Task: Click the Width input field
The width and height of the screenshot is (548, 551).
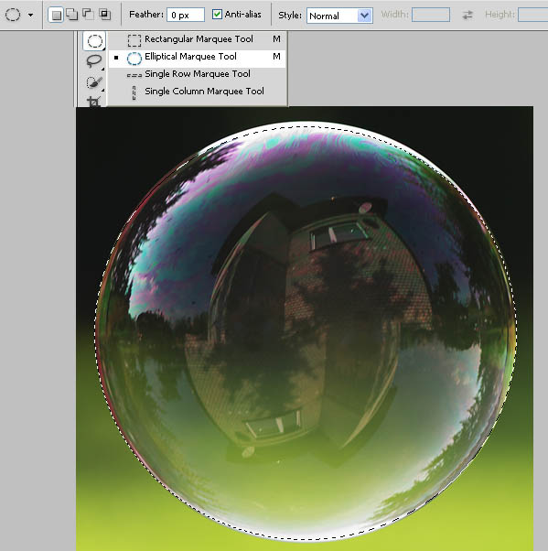Action: [431, 15]
